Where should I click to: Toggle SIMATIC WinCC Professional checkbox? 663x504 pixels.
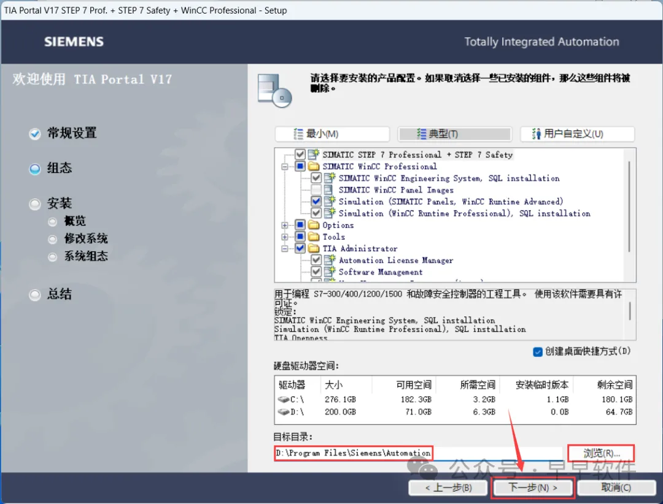pos(300,166)
